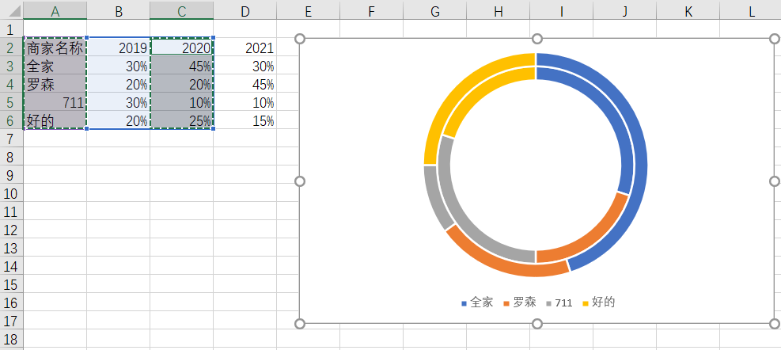781x350 pixels.
Task: Click the 全家 legend entry in chart
Action: click(x=477, y=302)
